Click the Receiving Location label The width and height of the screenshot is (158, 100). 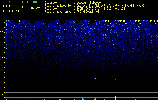tap(59, 6)
